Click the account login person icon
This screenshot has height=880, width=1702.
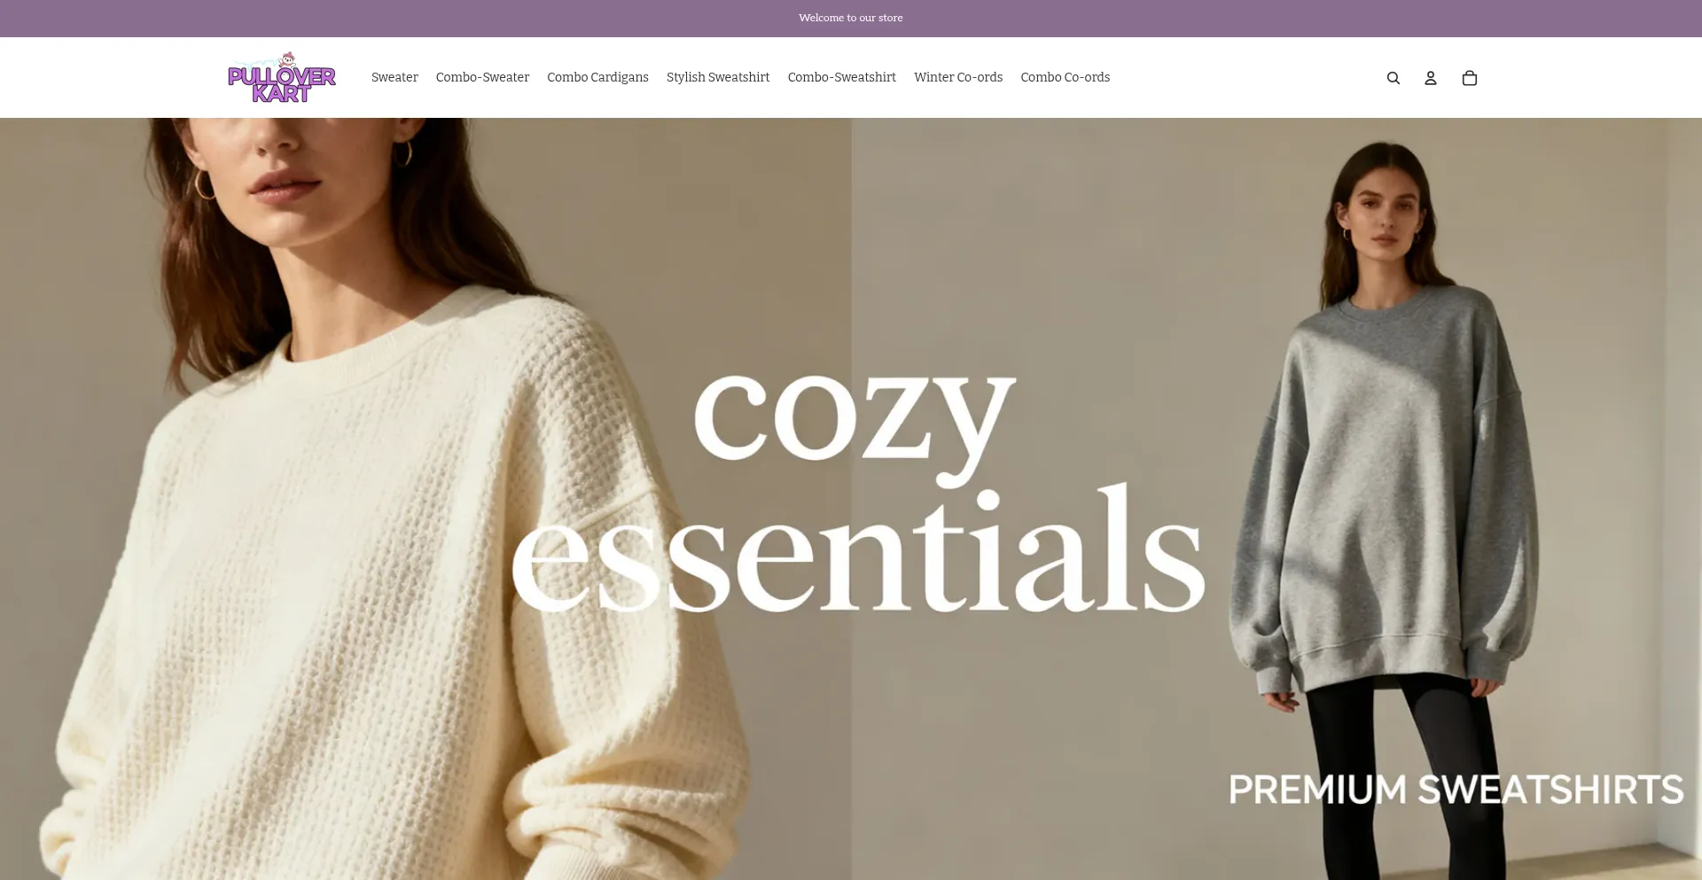pos(1430,78)
